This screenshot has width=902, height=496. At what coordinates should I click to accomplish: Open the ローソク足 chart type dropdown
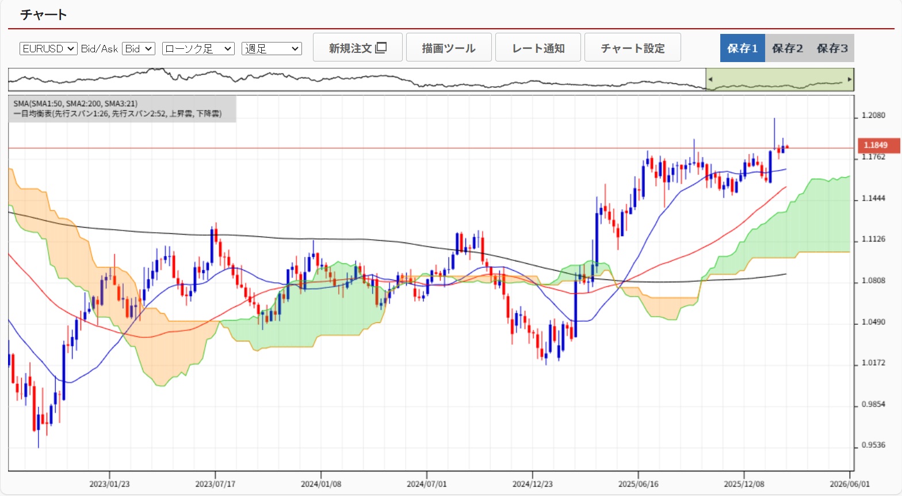198,49
